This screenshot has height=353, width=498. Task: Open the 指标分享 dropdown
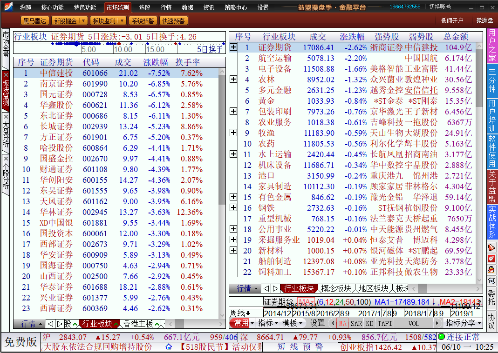464,323
